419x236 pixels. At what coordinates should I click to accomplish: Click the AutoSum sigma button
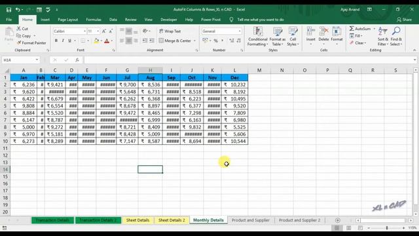tap(360, 29)
